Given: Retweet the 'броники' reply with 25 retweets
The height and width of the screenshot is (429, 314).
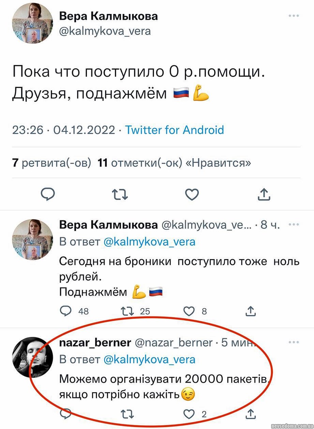Looking at the screenshot, I should click(x=128, y=311).
